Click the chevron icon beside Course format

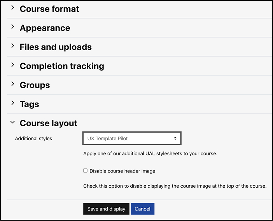pyautogui.click(x=12, y=8)
